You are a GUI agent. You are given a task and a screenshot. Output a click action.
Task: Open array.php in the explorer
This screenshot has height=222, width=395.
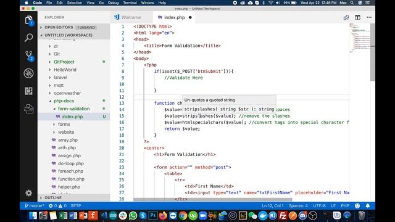point(68,140)
